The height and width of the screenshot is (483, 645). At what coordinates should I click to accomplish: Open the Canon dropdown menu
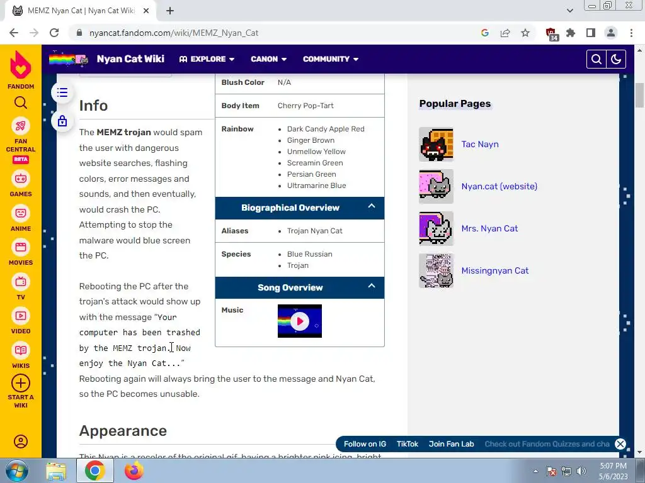(268, 59)
